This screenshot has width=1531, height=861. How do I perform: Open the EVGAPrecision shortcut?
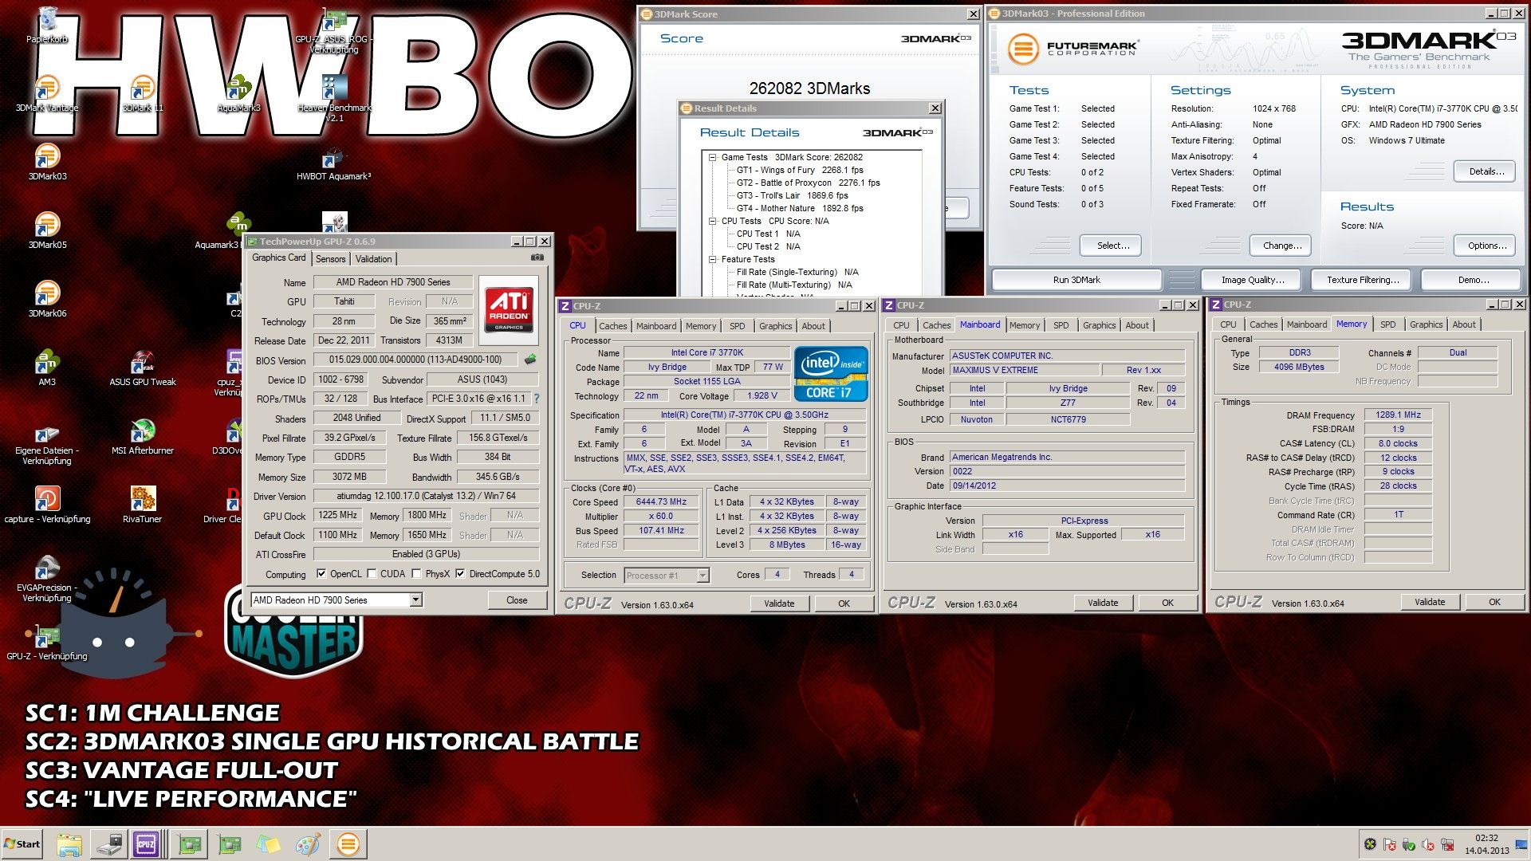click(x=47, y=580)
